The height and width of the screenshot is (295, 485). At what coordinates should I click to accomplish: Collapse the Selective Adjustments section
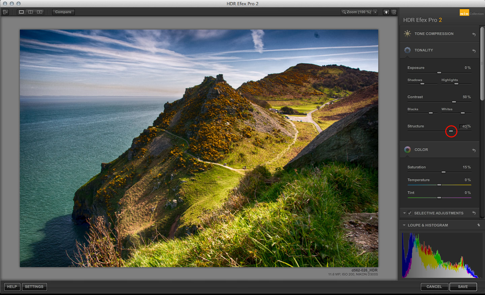coord(405,213)
